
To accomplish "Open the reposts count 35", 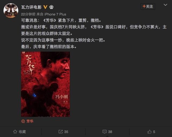I will click(x=66, y=132).
